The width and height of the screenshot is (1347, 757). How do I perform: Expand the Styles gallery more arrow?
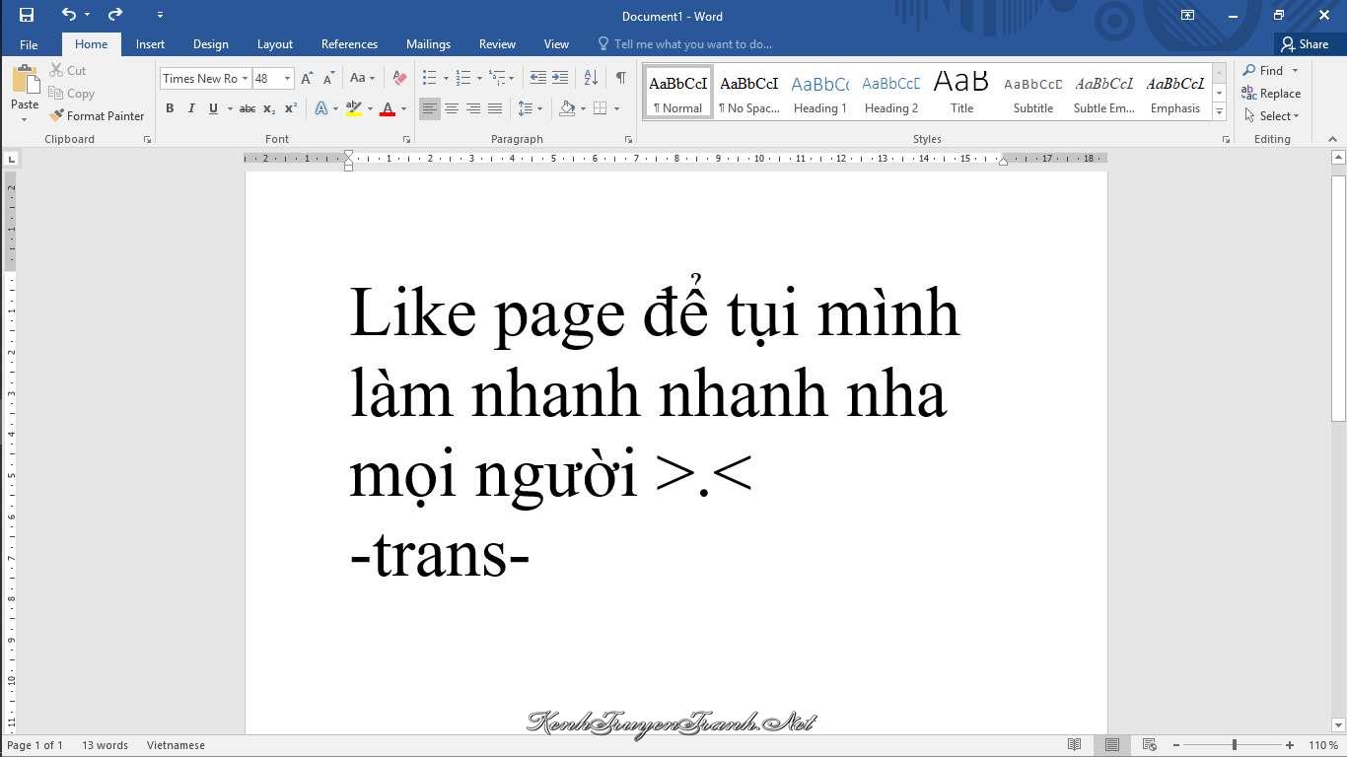tap(1220, 112)
